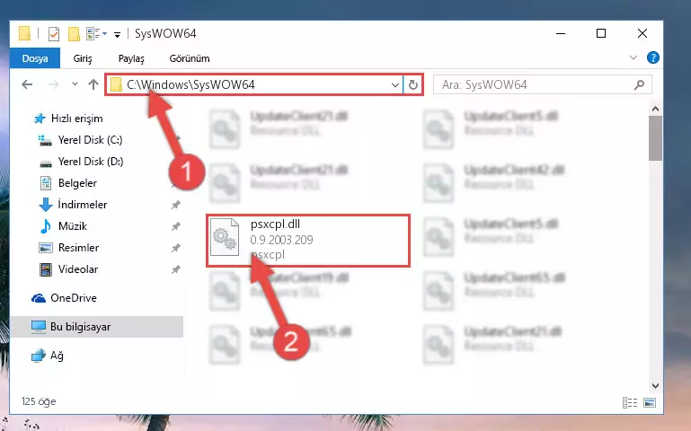Click version text 0.9.2003.209
The image size is (691, 431).
coord(281,240)
